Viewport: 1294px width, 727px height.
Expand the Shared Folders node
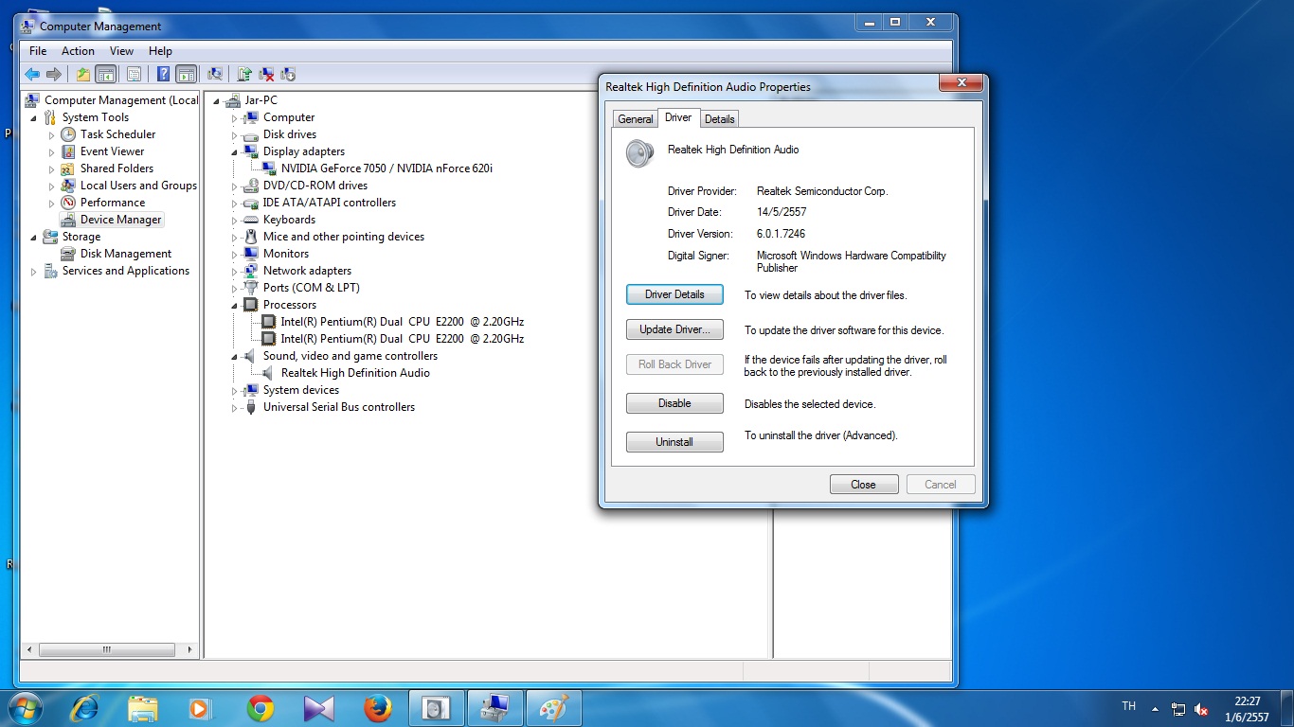[x=52, y=169]
